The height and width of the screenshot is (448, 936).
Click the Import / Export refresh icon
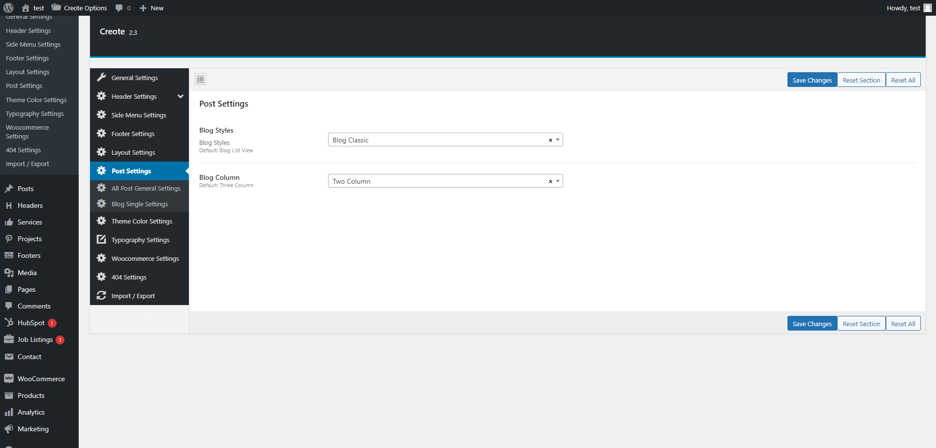[x=101, y=296]
